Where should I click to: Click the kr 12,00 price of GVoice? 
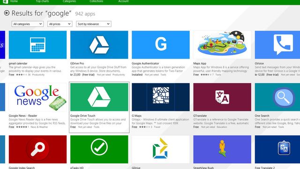(260, 75)
